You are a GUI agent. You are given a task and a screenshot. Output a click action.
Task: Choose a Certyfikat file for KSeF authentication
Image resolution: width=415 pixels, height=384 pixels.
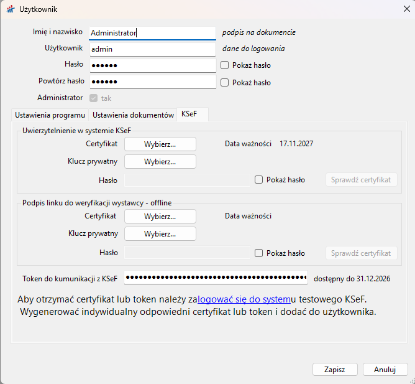pos(160,144)
